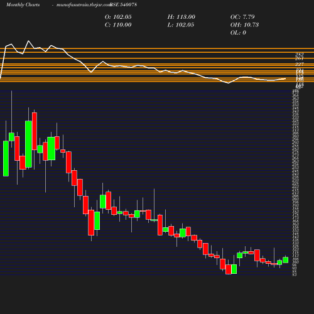This screenshot has height=314, width=314.
Task: Select the low value "L: 102.05"
Action: (181, 25)
